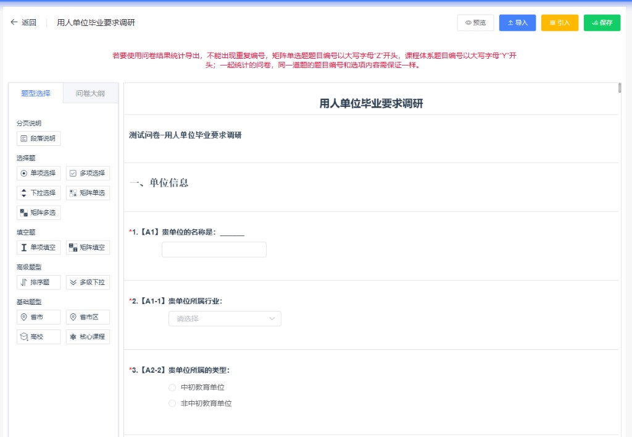Click the 选择题 group label
632x437 pixels.
tap(26, 158)
